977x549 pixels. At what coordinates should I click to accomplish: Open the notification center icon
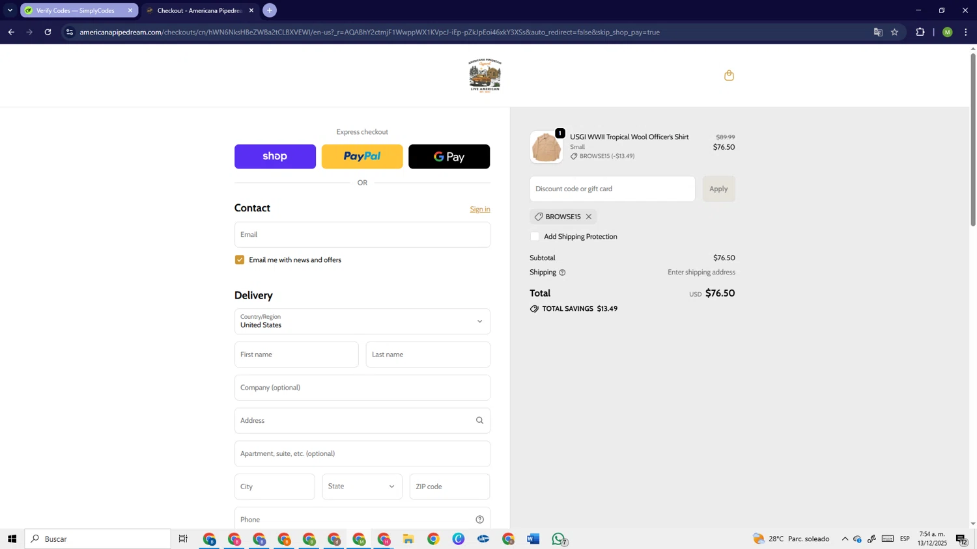click(x=961, y=539)
